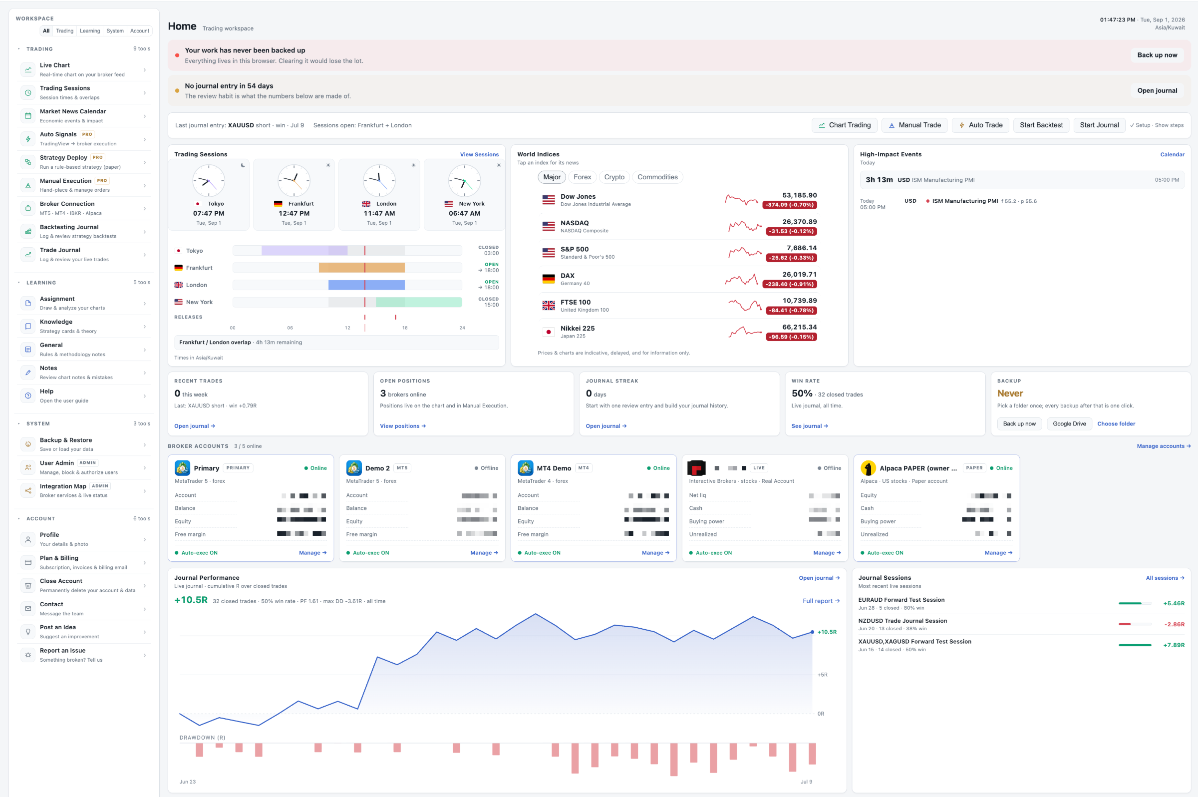Click the Strategy Deploy icon
This screenshot has height=797, width=1198.
tap(28, 162)
